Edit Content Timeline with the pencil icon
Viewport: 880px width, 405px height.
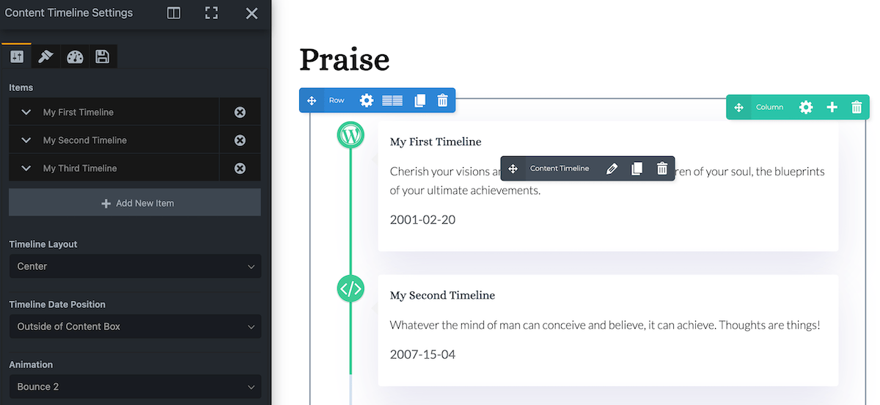(612, 169)
